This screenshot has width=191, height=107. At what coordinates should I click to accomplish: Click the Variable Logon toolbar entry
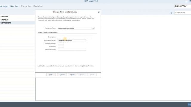click(x=4, y=6)
